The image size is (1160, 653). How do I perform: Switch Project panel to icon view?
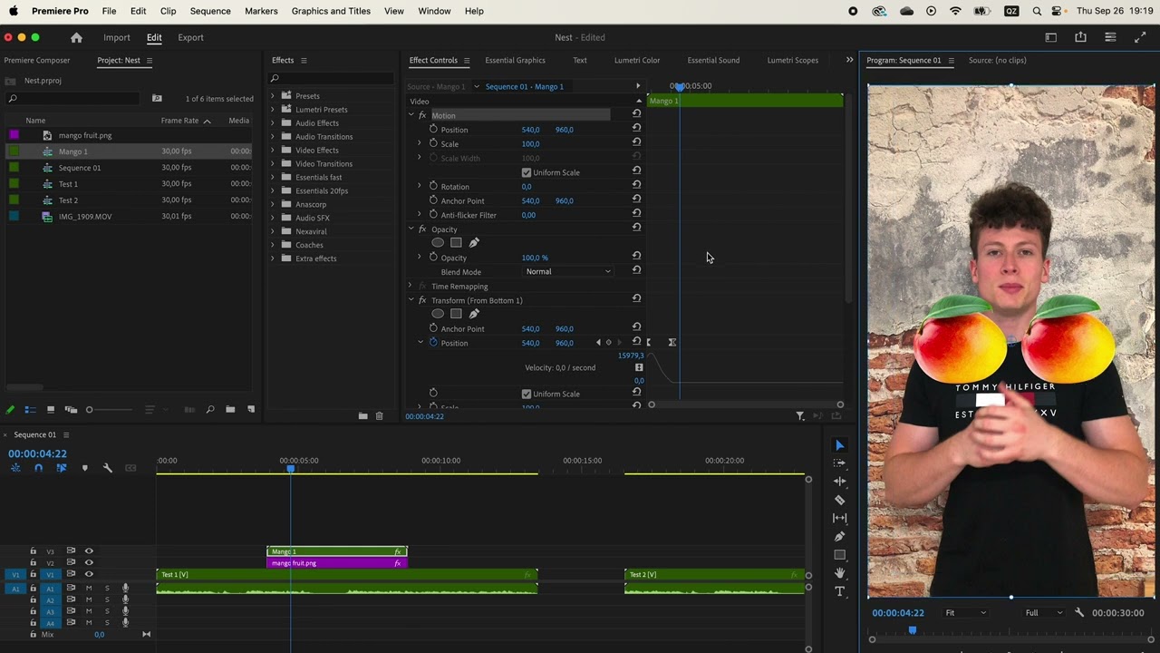[50, 410]
